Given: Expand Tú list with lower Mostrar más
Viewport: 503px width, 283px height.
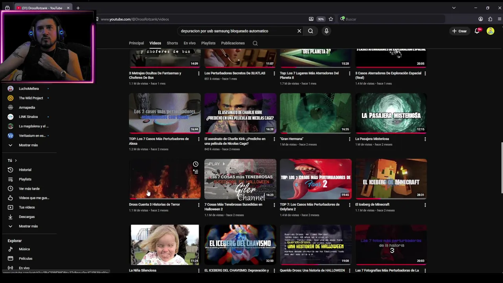Looking at the screenshot, I should [x=28, y=226].
